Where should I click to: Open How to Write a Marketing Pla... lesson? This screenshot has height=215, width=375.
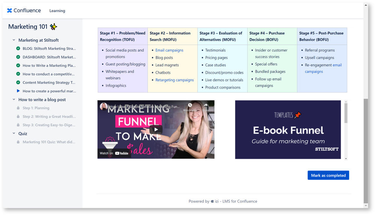tap(49, 66)
